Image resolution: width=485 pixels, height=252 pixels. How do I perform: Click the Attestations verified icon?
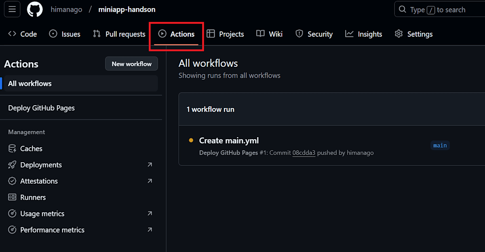point(13,181)
